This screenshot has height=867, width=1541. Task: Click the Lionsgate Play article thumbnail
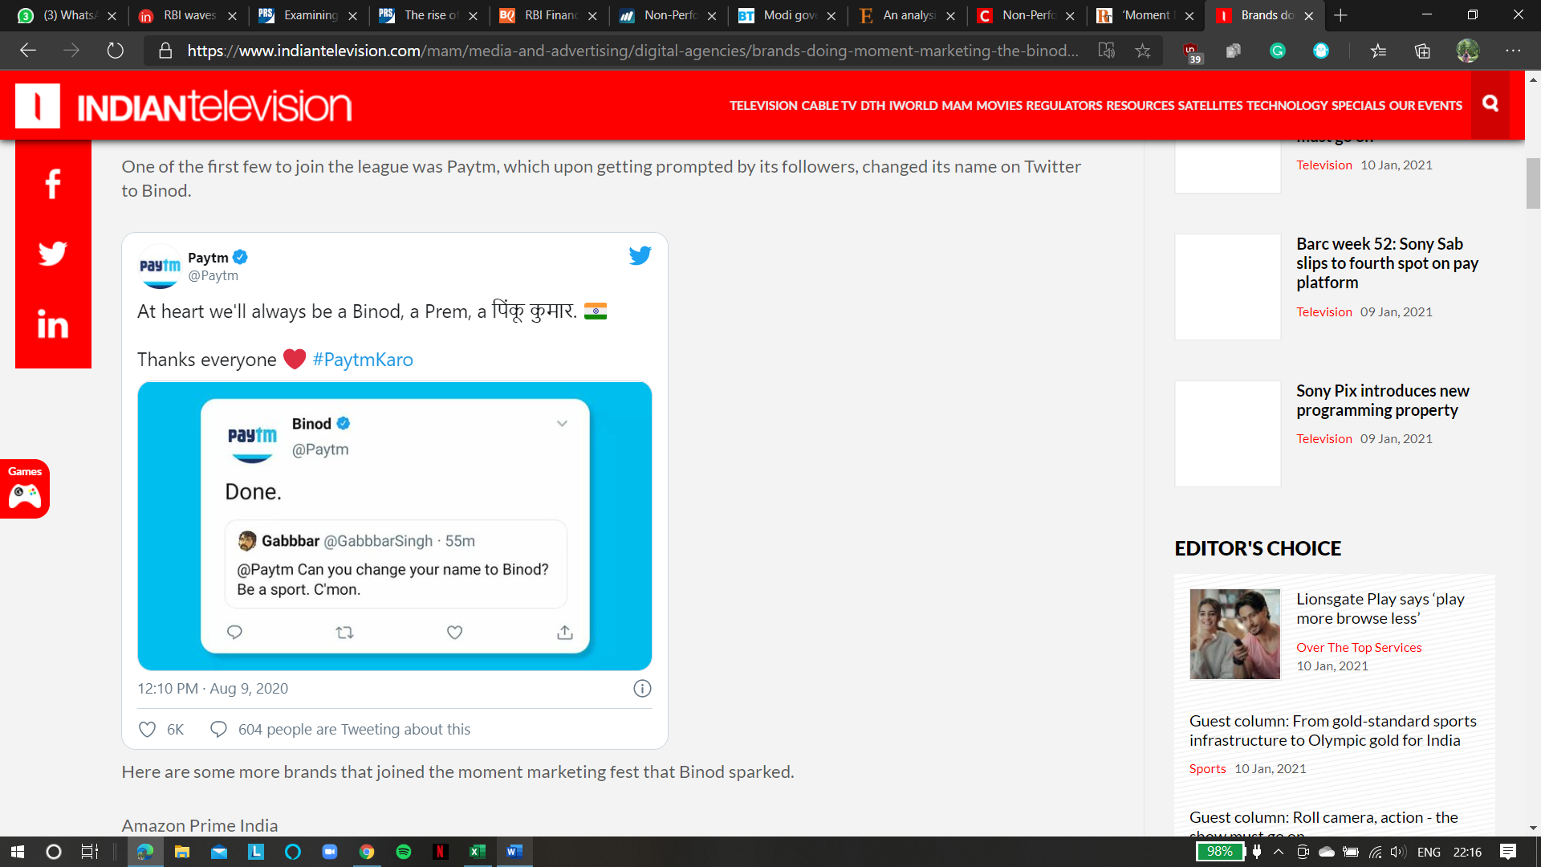point(1234,634)
